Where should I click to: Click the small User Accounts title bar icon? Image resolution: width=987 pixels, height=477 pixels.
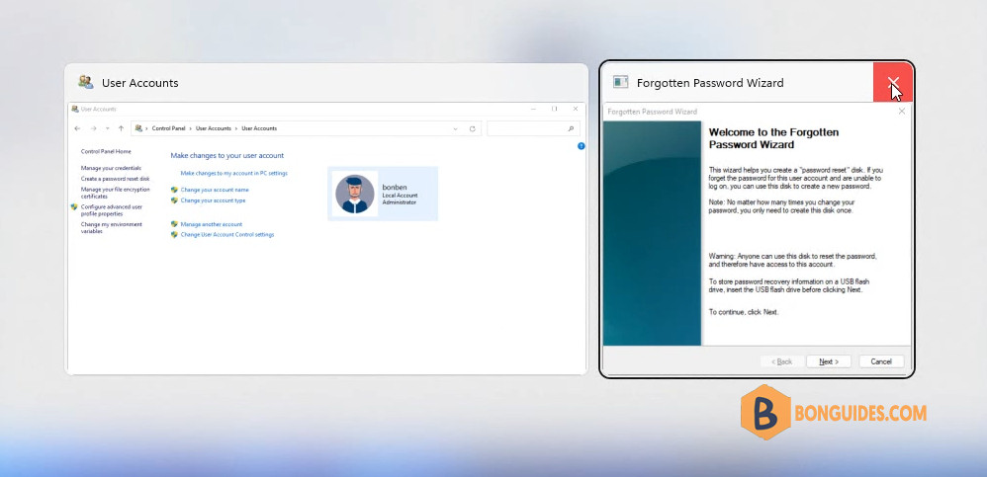(75, 109)
